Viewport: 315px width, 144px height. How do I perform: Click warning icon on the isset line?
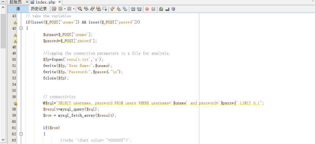click(15, 22)
